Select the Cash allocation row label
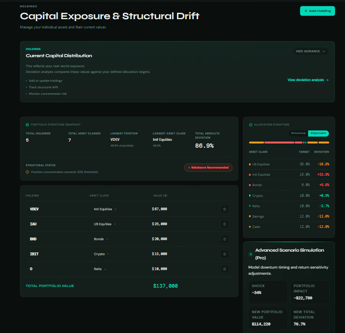Screen dimensions: 345x333 (256, 227)
